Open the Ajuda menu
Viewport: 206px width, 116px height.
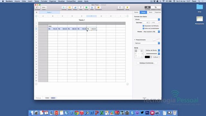86,1
